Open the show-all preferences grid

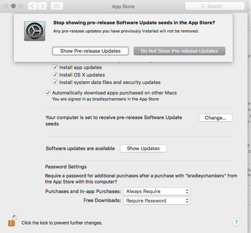(x=57, y=6)
